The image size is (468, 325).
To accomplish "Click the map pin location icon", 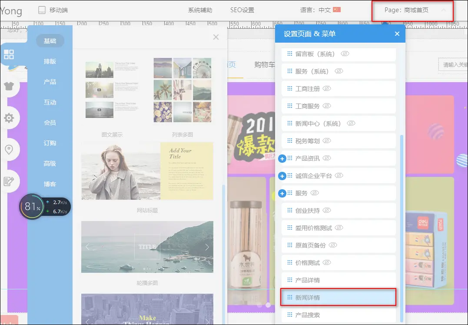I will click(9, 150).
